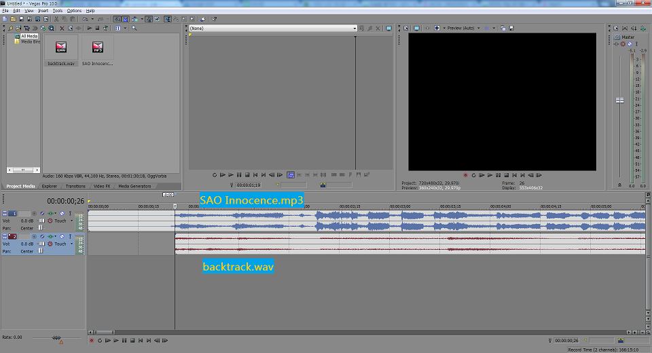Screen dimensions: 652x353
Task: Open the View menu
Action: (29, 11)
